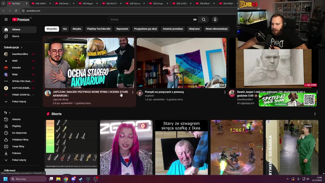Open site information icon beside youtube.com
The height and width of the screenshot is (183, 325).
pos(23,11)
